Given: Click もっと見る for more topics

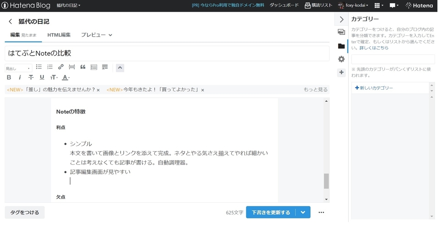Looking at the screenshot, I should pyautogui.click(x=315, y=90).
